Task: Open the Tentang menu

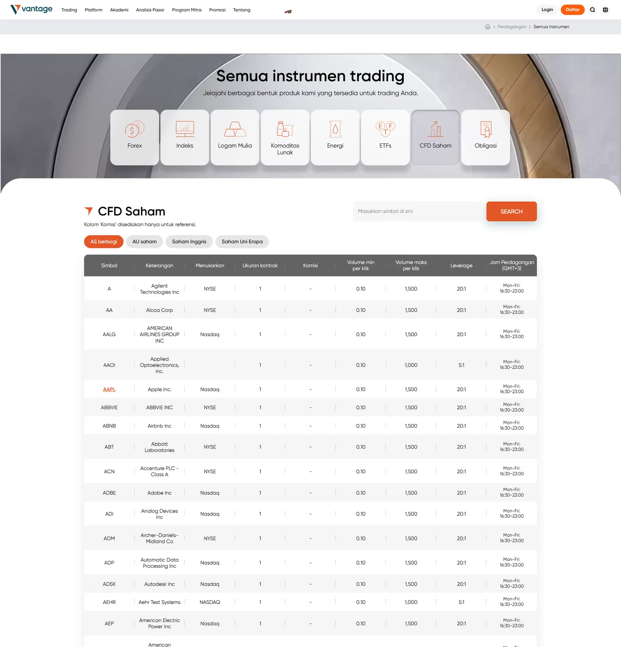Action: click(242, 10)
